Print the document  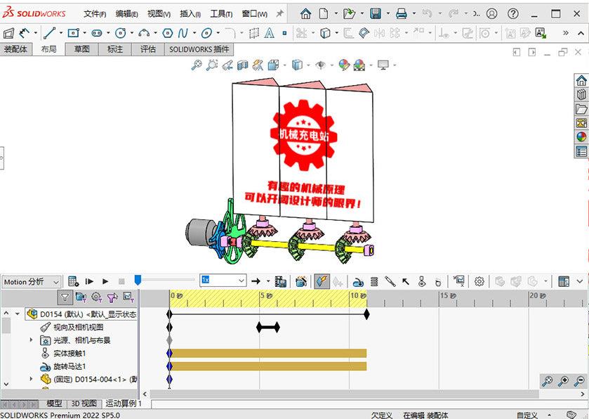(x=402, y=14)
